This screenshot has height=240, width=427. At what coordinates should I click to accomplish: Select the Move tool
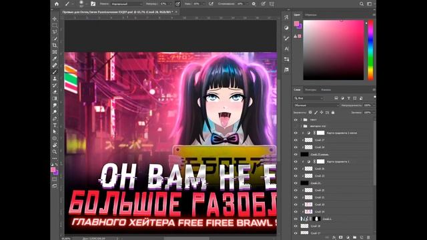click(55, 19)
